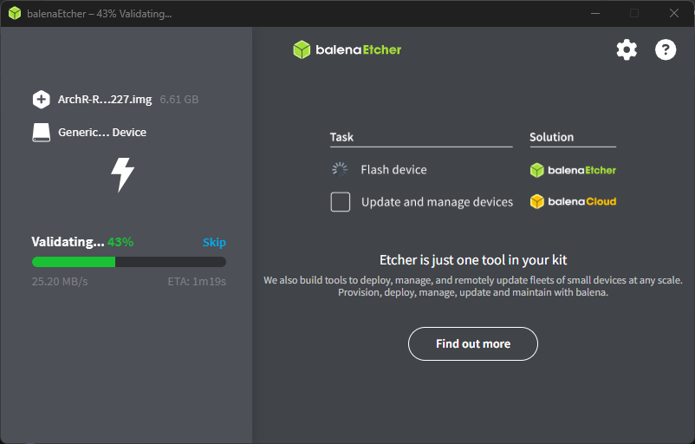Skip the validation process
This screenshot has width=695, height=444.
(214, 243)
